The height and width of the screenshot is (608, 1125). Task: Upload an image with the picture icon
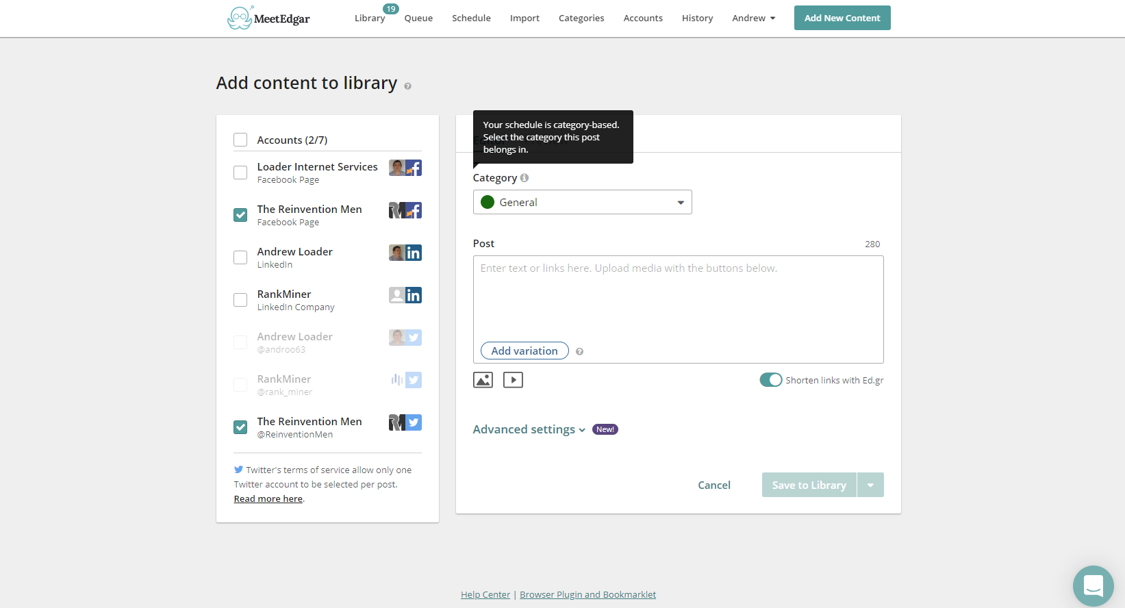pos(483,380)
